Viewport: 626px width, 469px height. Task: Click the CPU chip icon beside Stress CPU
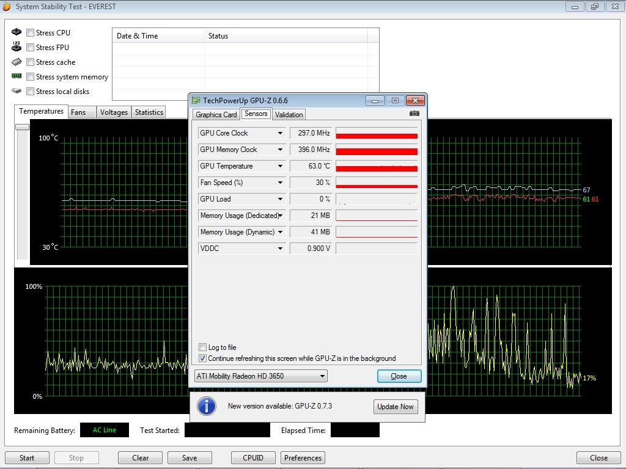click(17, 32)
